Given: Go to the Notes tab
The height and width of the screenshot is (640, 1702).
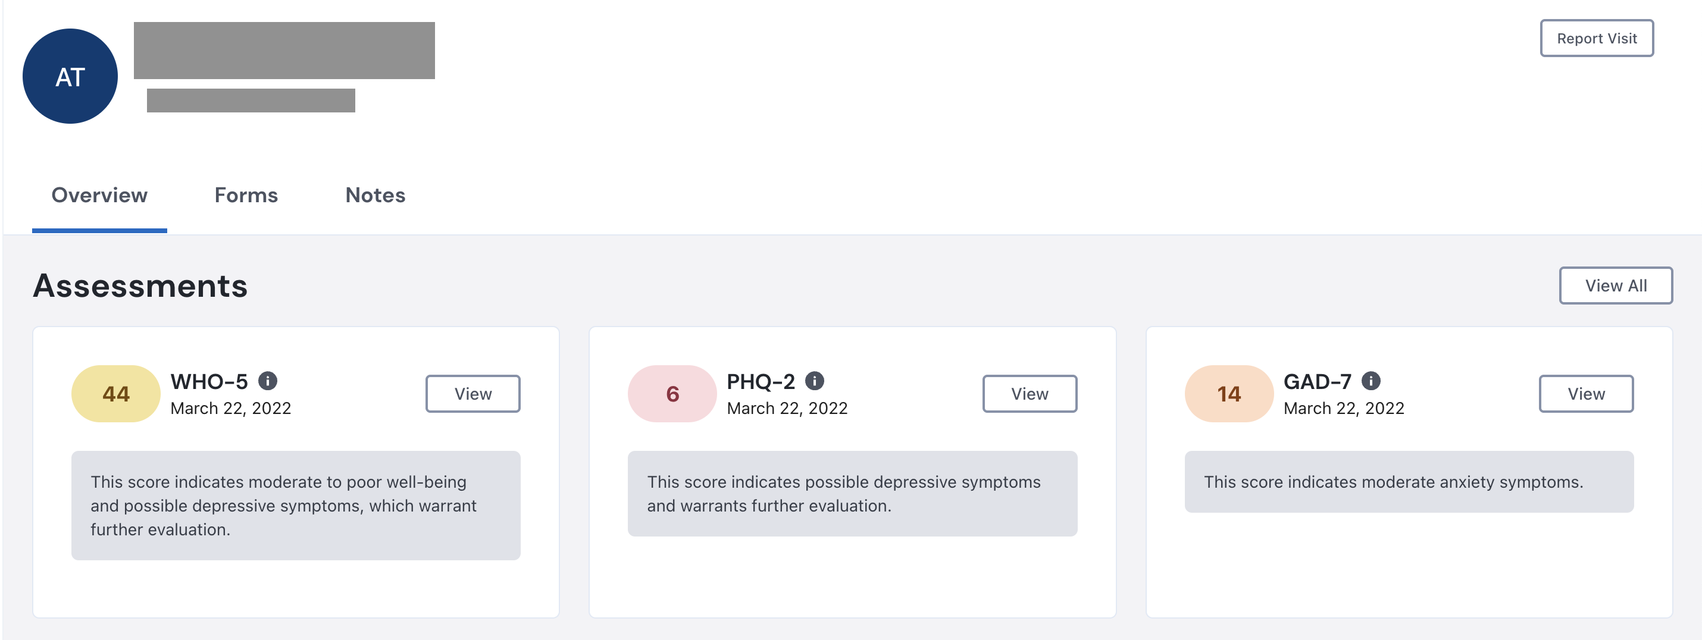Looking at the screenshot, I should 376,196.
